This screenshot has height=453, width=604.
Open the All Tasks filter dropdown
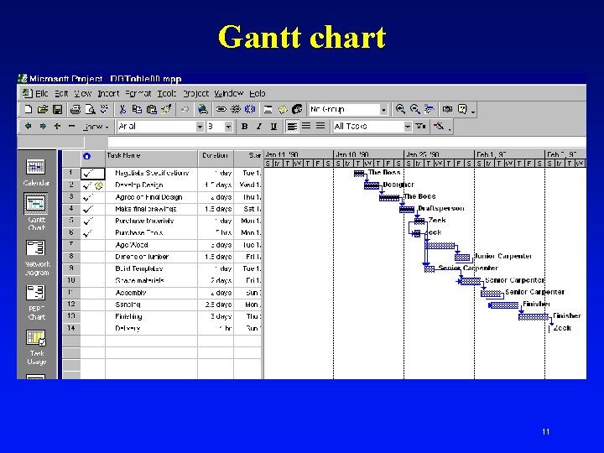click(408, 127)
